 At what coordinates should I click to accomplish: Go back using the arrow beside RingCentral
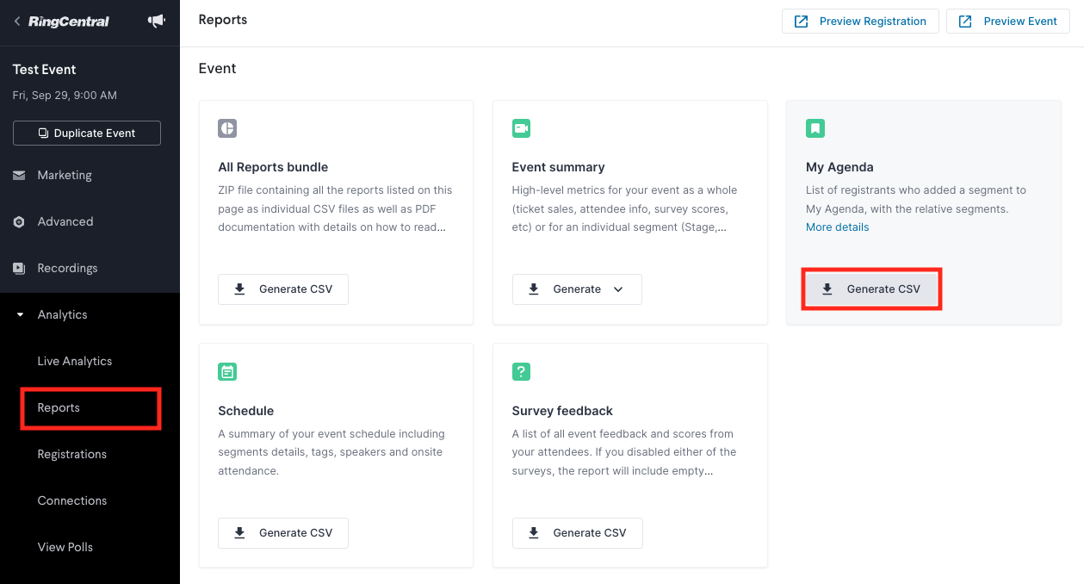point(16,21)
